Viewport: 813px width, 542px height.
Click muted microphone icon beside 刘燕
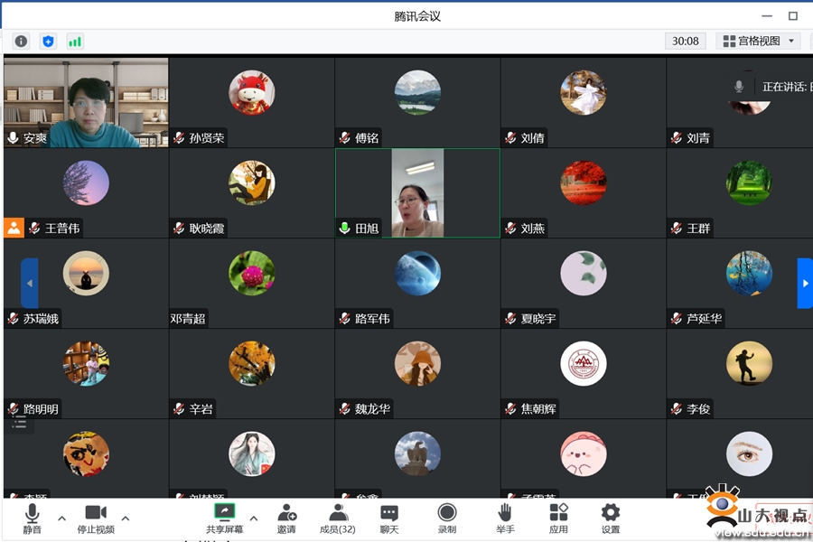pyautogui.click(x=510, y=228)
